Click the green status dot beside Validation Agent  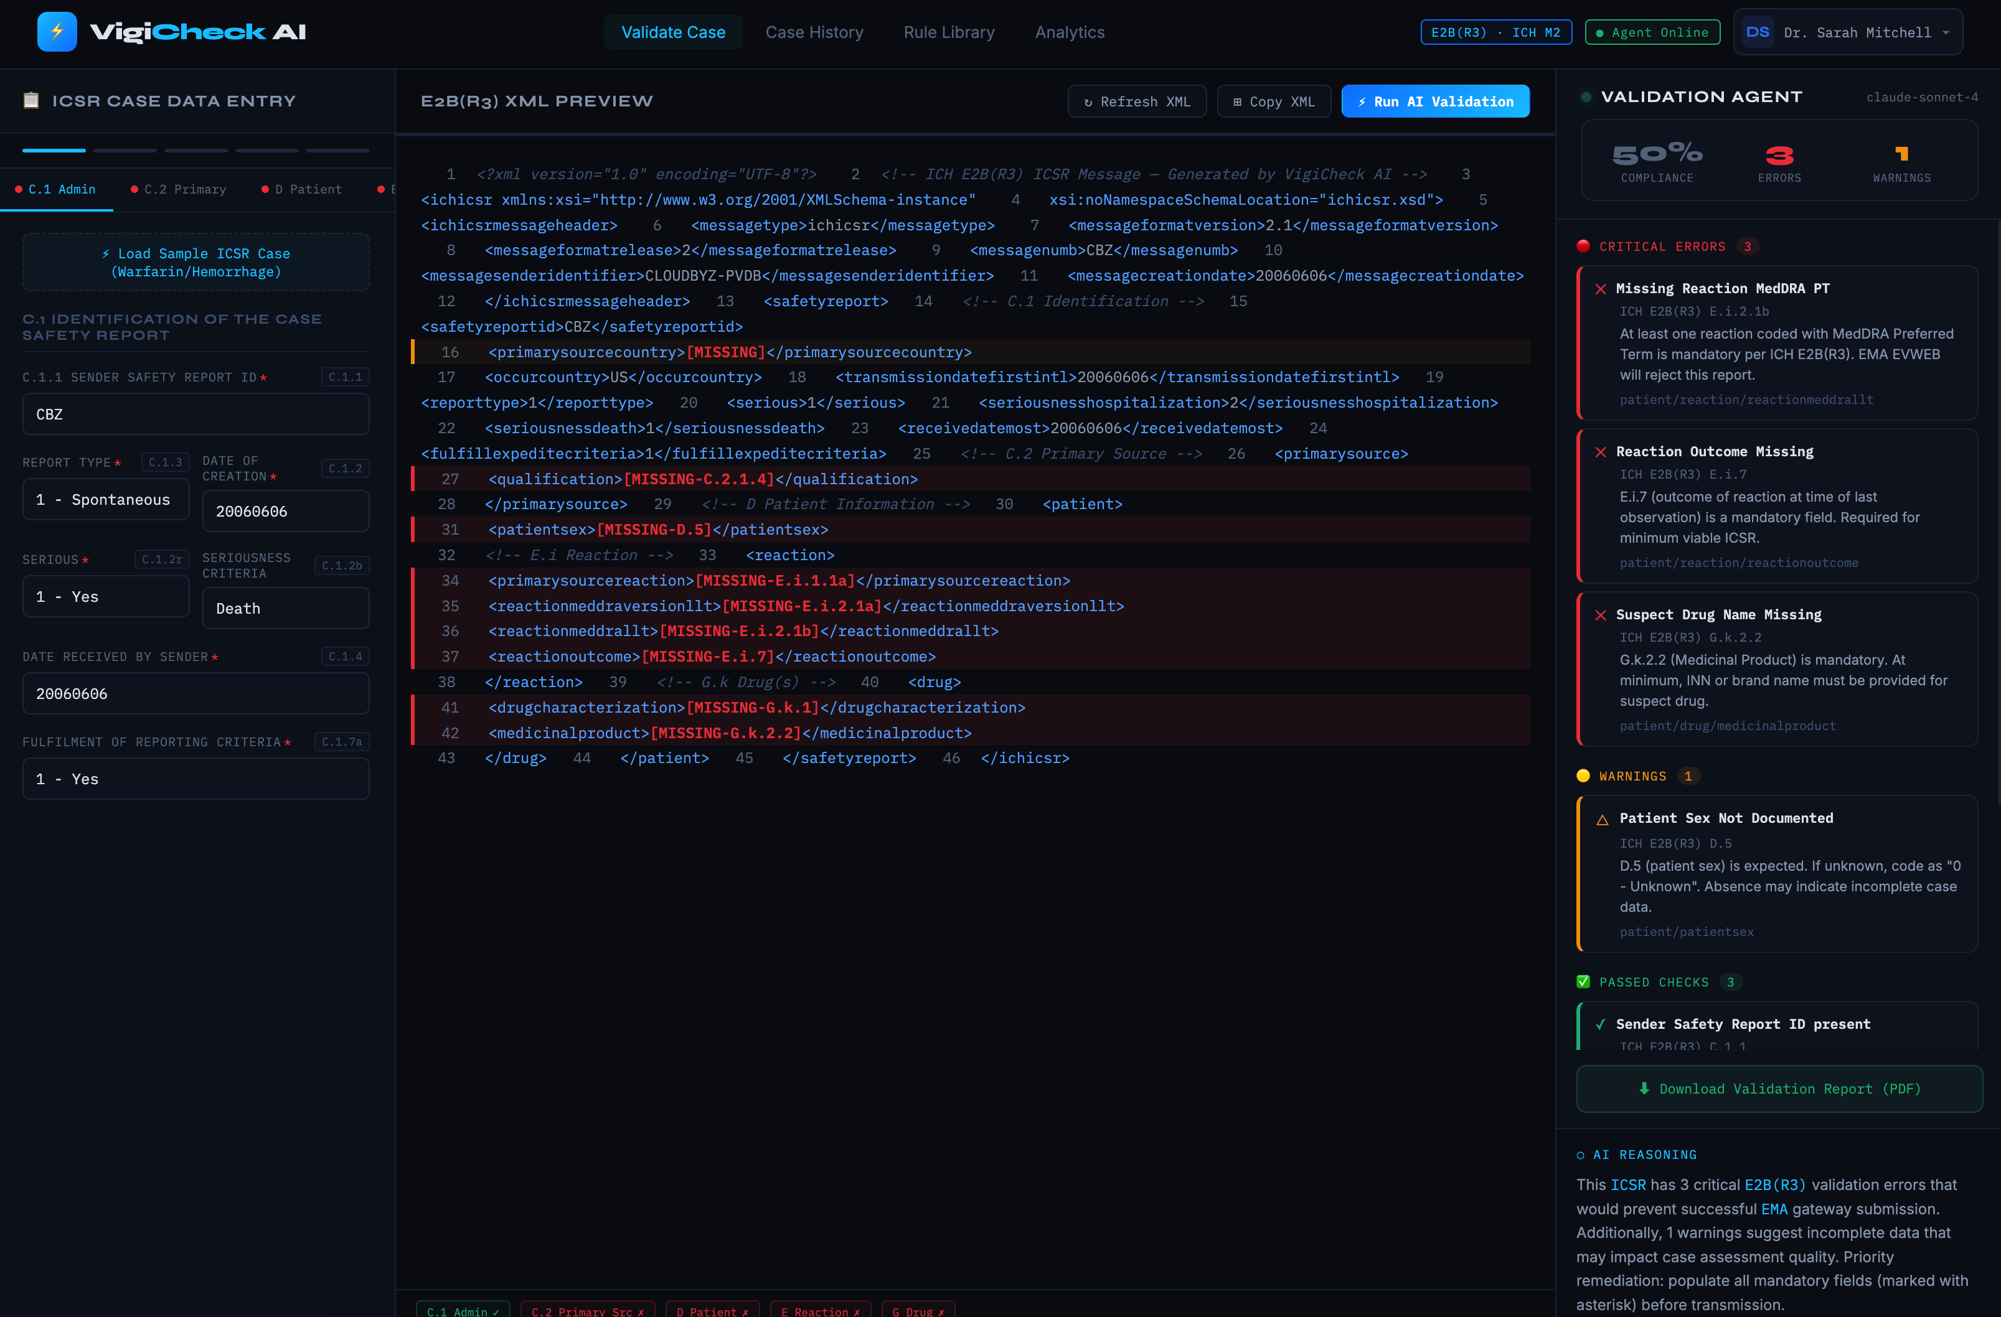tap(1586, 98)
